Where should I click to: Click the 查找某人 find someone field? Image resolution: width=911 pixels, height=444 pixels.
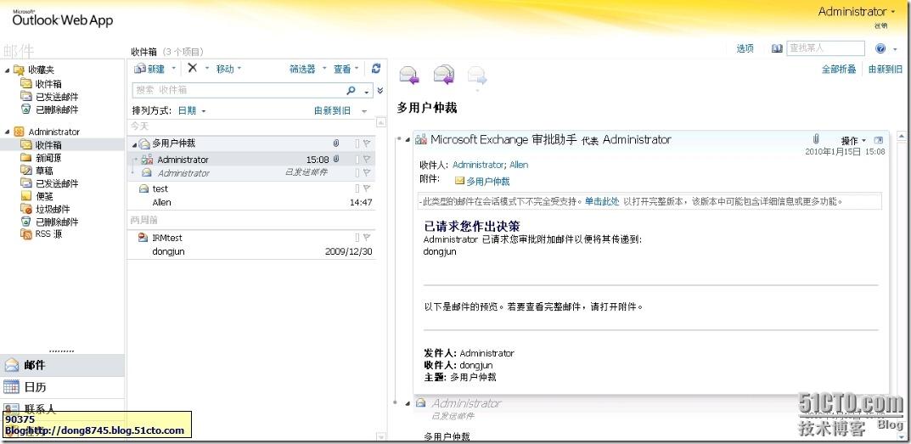825,48
